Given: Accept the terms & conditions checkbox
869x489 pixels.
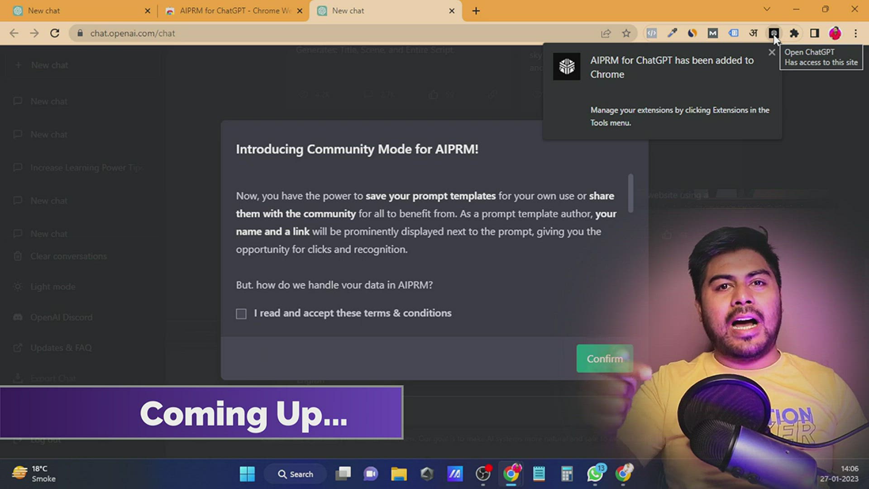Looking at the screenshot, I should (241, 314).
